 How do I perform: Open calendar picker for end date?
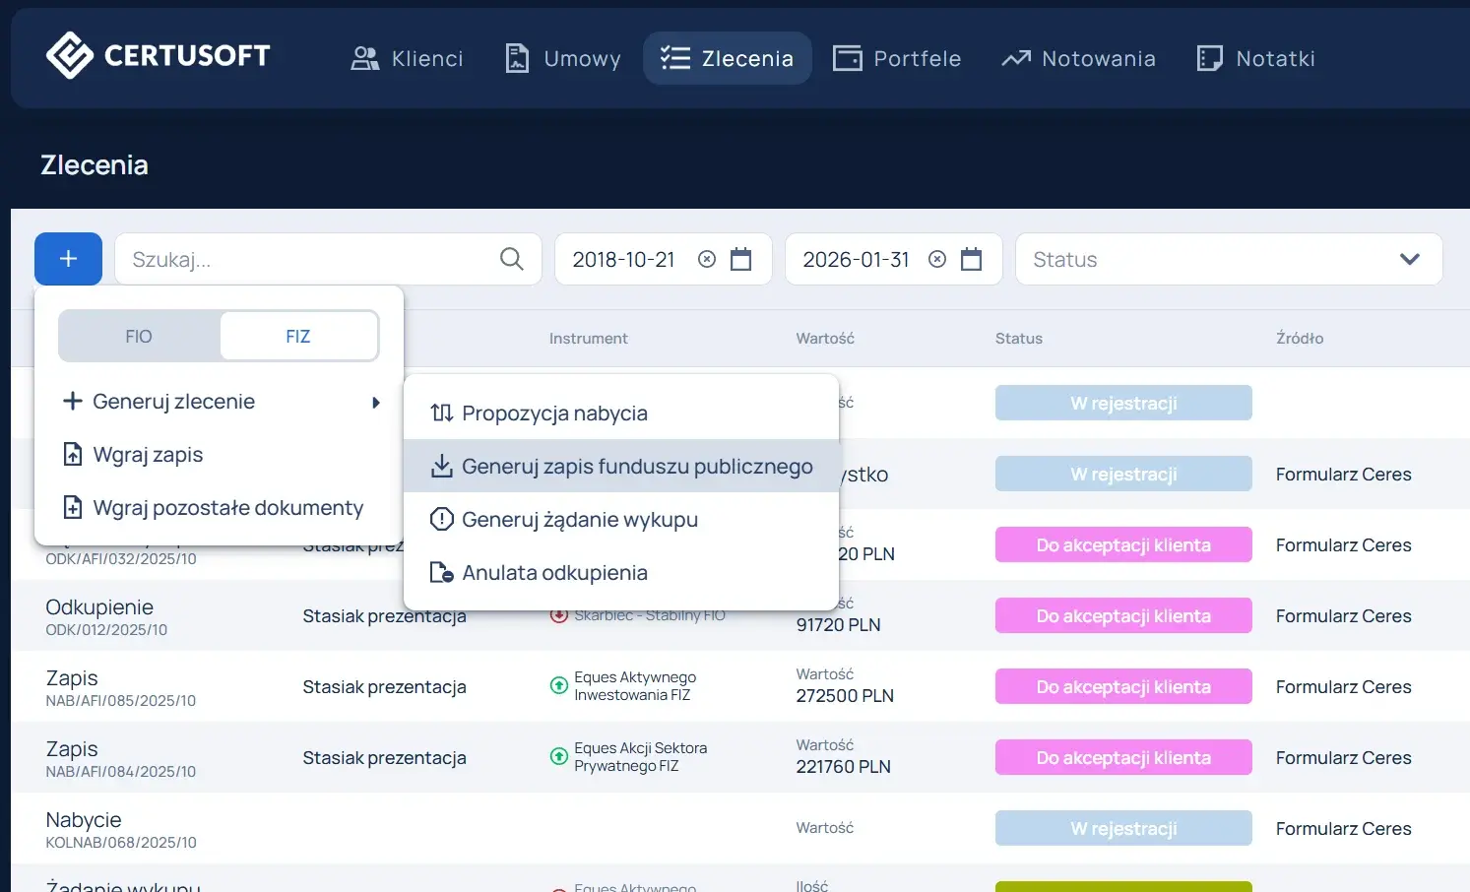[972, 259]
